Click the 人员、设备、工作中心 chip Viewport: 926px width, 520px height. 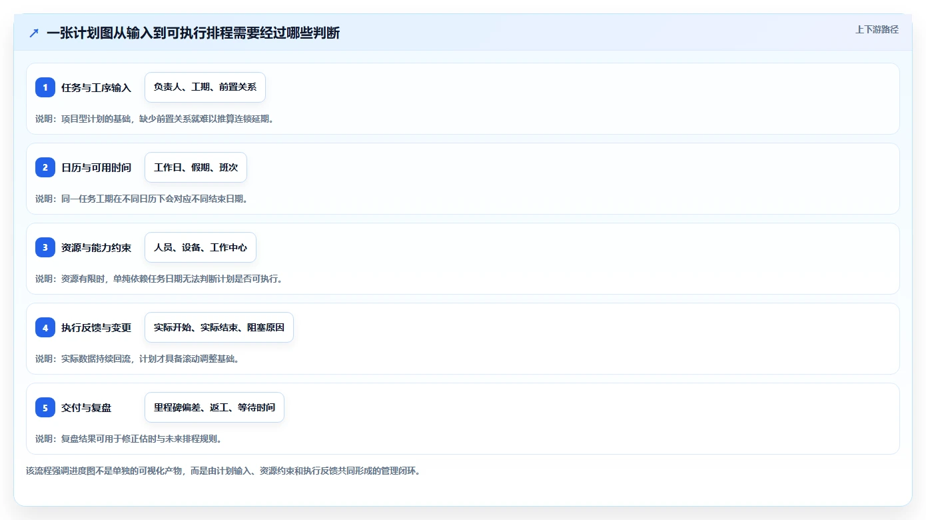coord(201,247)
